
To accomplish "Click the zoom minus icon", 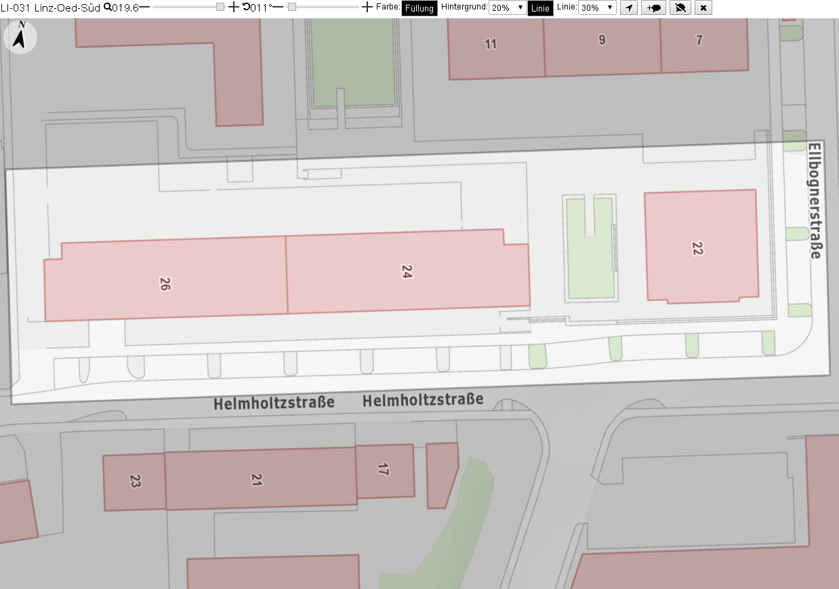I will tap(144, 7).
